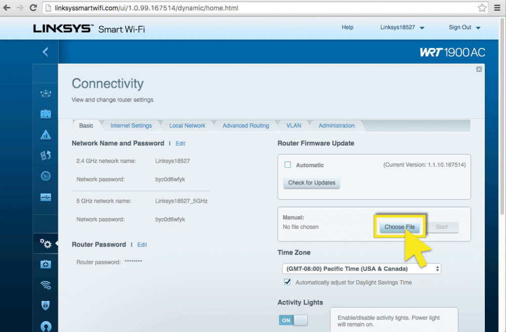Click the 5 GHz name Linksys18527_5GHz
Screen dimensions: 506x332
pyautogui.click(x=181, y=201)
